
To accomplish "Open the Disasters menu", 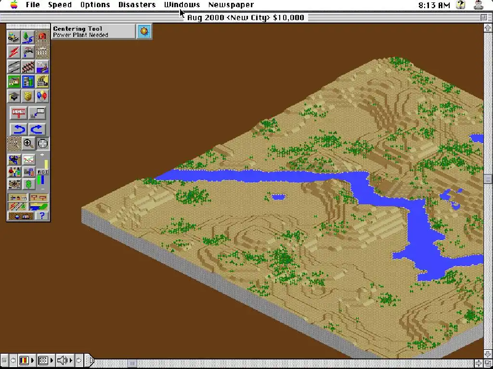I will tap(137, 5).
